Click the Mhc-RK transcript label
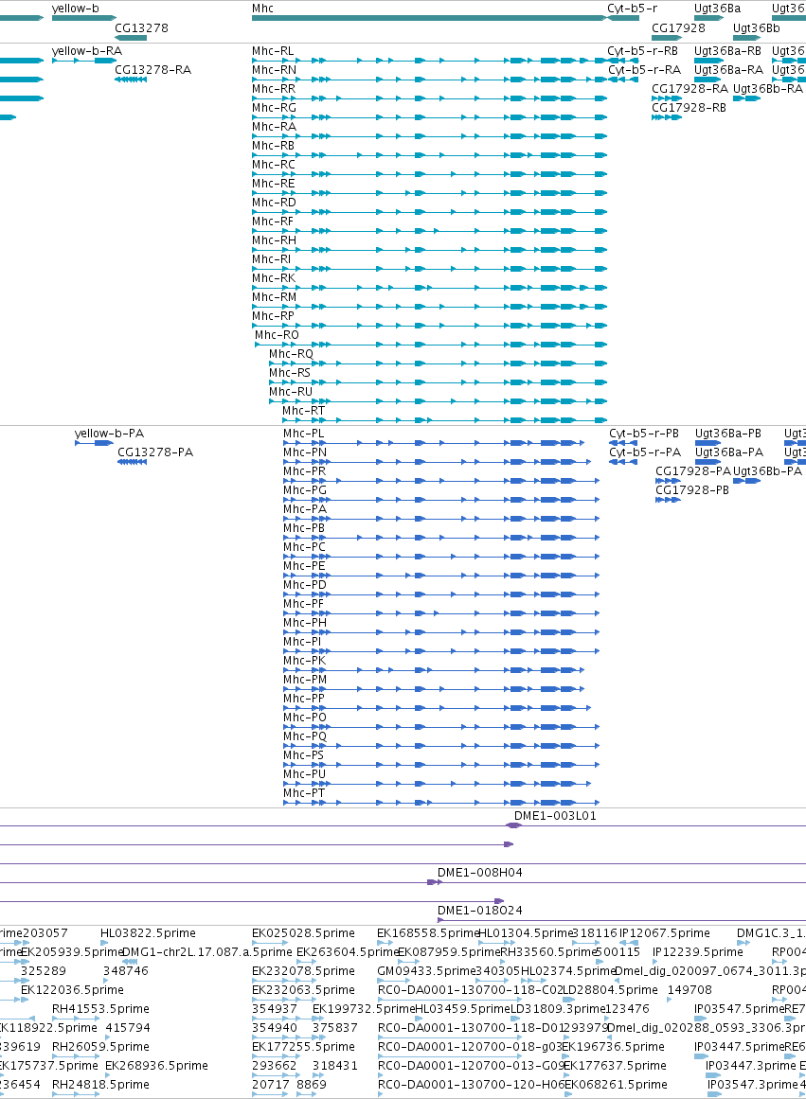The width and height of the screenshot is (806, 1099). click(x=274, y=278)
